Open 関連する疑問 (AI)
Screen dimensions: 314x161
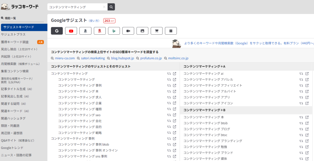(13, 104)
